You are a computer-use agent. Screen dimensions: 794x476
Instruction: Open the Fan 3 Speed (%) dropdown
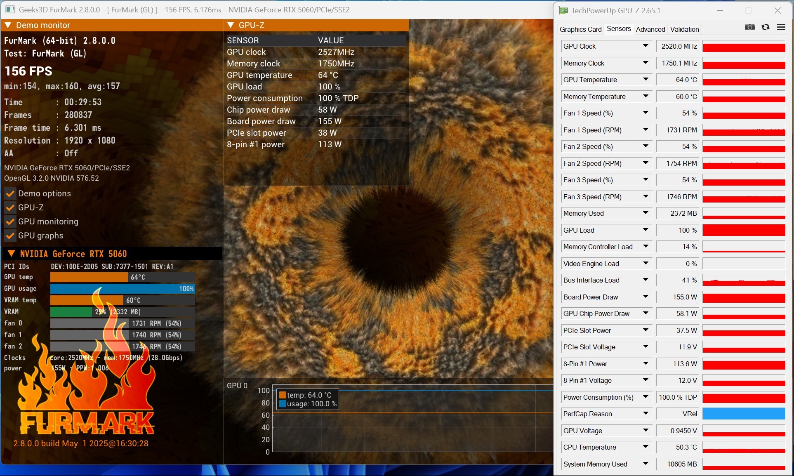click(x=646, y=180)
